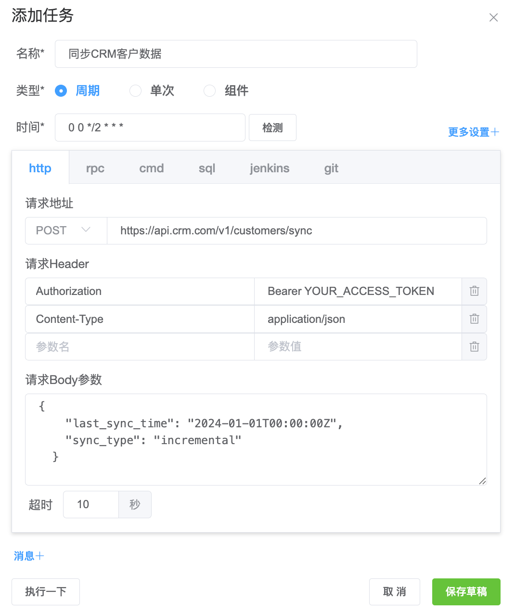The width and height of the screenshot is (515, 614).
Task: Click the 检测 button
Action: pos(272,128)
